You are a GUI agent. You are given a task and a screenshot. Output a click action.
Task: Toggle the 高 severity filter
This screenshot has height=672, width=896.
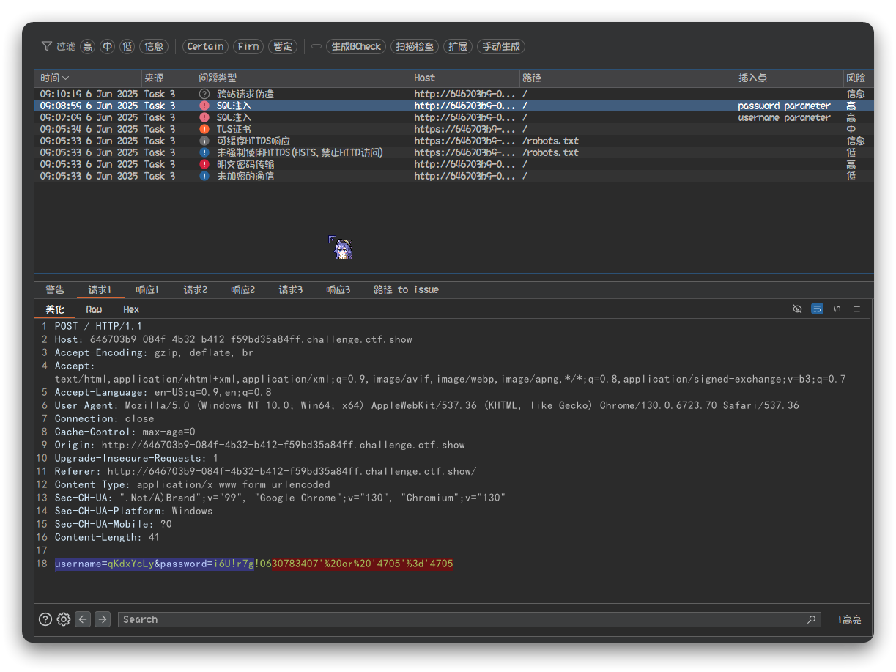click(88, 46)
